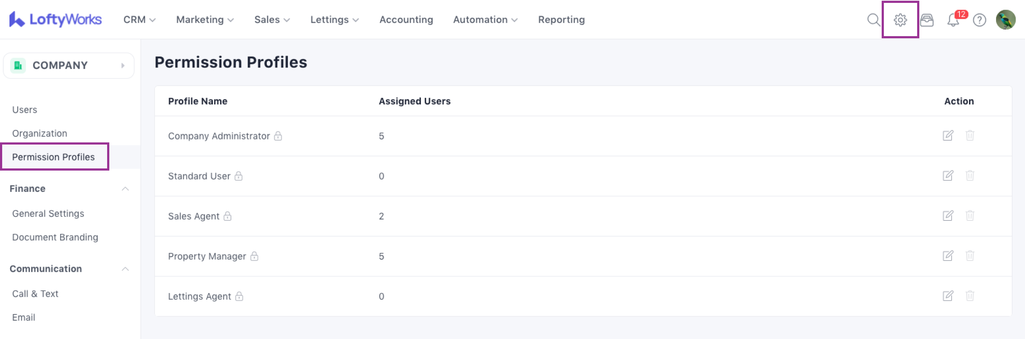Click the trash icon for Lettings Agent
1025x339 pixels.
click(970, 296)
